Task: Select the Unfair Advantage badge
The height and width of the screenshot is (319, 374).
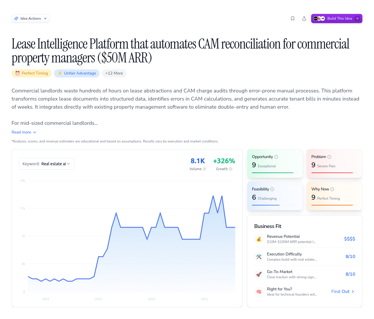Action: pos(77,73)
